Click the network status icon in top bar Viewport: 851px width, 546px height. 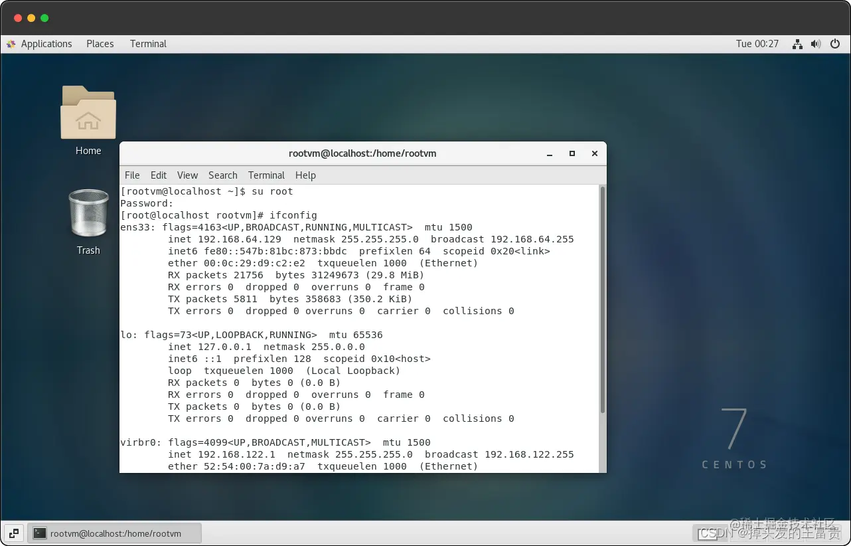(797, 44)
